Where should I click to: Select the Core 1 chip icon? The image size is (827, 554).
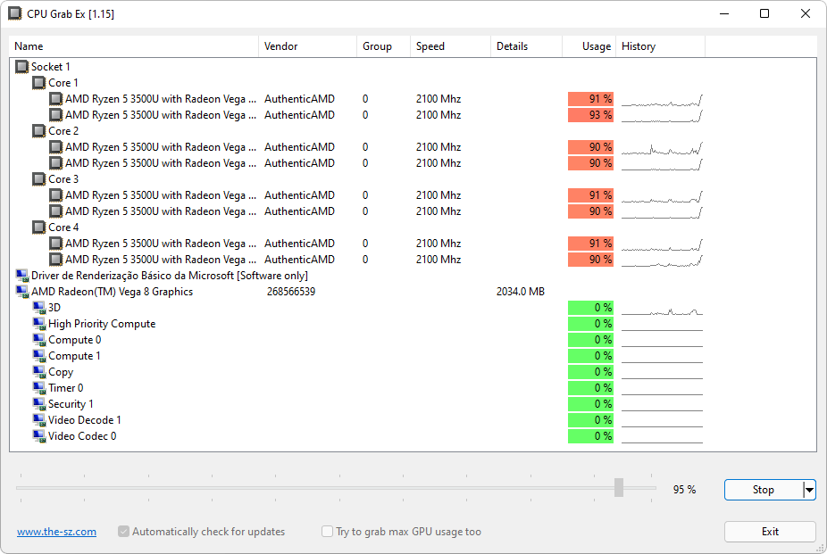(x=39, y=83)
